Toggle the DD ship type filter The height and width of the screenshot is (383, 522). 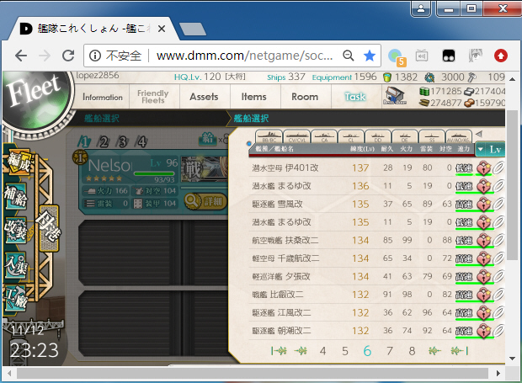(x=378, y=136)
